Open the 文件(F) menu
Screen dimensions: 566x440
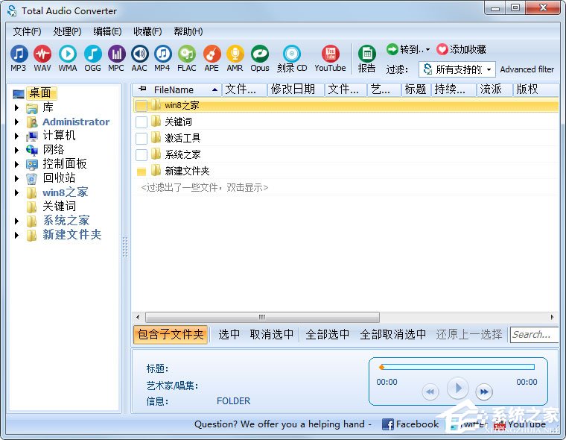point(27,31)
